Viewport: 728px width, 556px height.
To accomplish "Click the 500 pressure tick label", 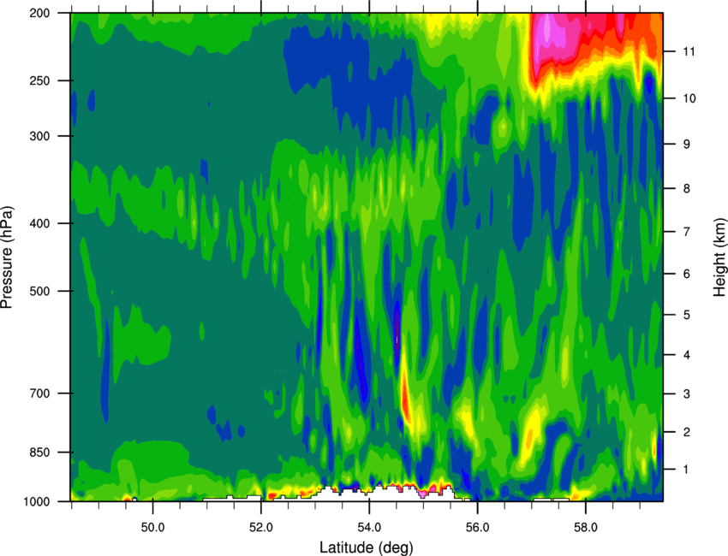I will tap(40, 291).
